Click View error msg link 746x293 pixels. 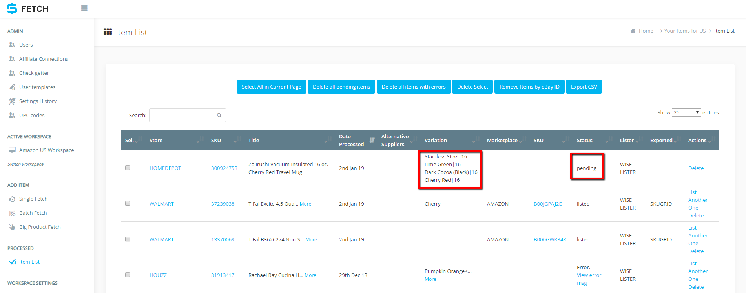pos(589,279)
